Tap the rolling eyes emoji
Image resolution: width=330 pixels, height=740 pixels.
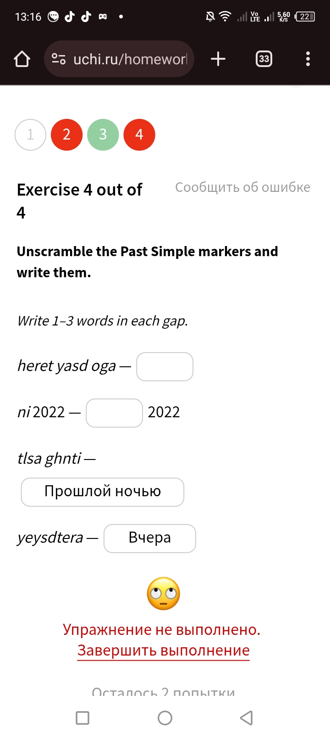pos(164,594)
